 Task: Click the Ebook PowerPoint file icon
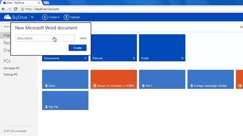(x=94, y=86)
